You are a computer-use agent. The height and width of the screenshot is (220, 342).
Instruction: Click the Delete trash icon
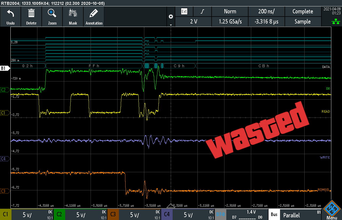pos(31,14)
